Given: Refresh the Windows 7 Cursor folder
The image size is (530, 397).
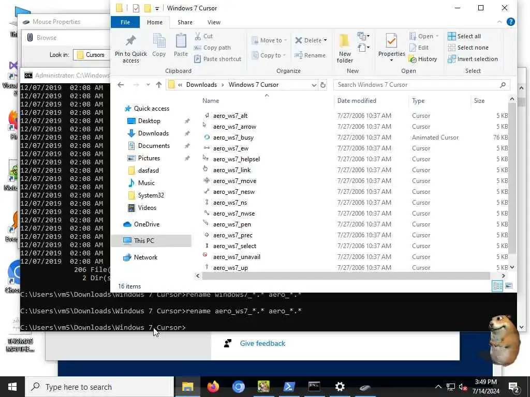Looking at the screenshot, I should coord(323,85).
